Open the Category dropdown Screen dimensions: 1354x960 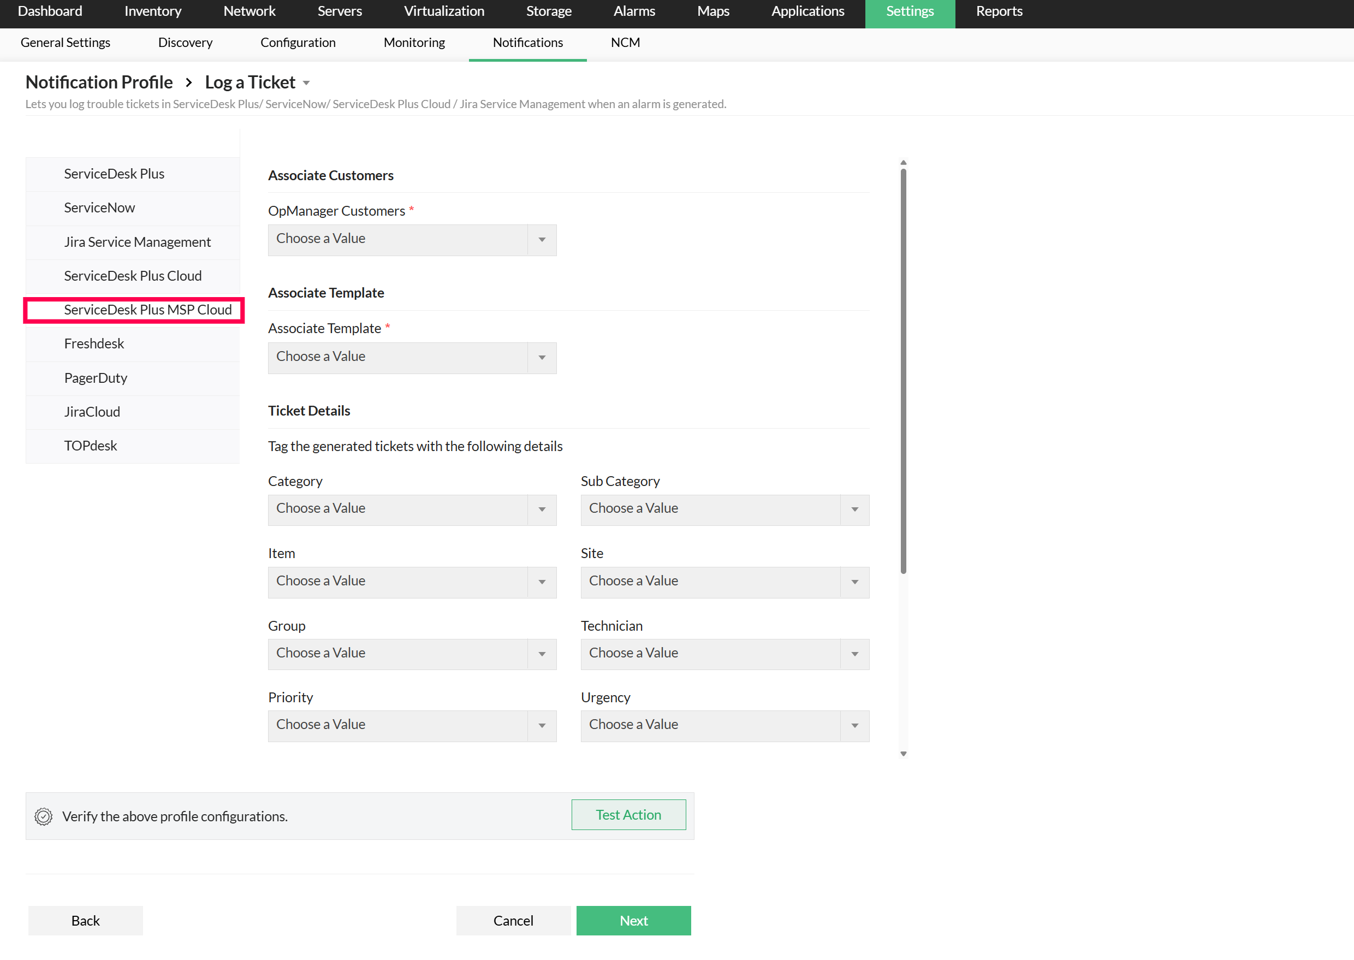coord(412,509)
